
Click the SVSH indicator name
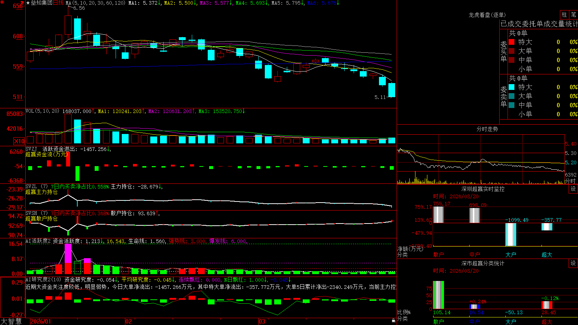pyautogui.click(x=31, y=213)
